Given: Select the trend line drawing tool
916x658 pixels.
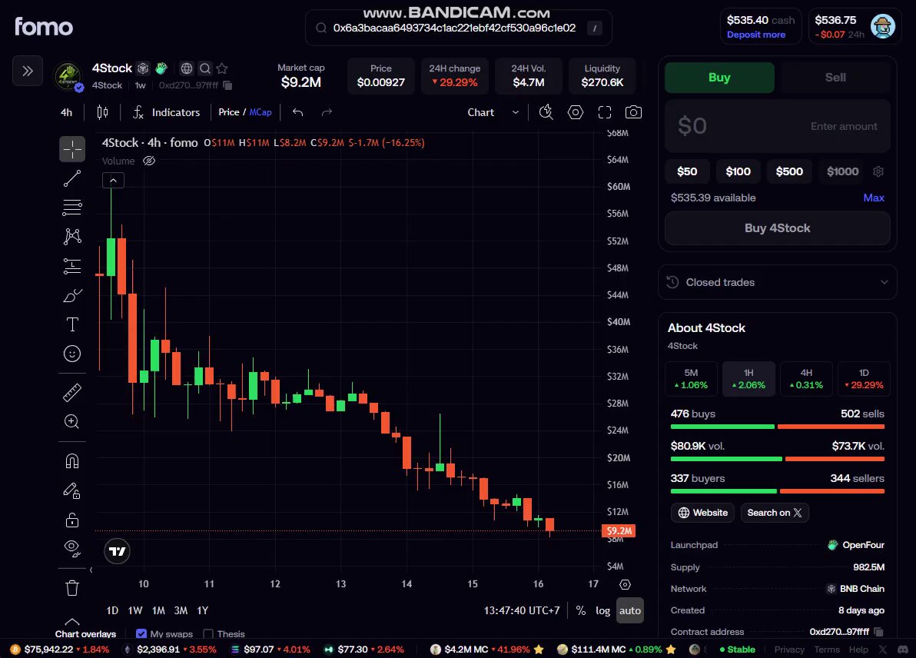Looking at the screenshot, I should [72, 178].
